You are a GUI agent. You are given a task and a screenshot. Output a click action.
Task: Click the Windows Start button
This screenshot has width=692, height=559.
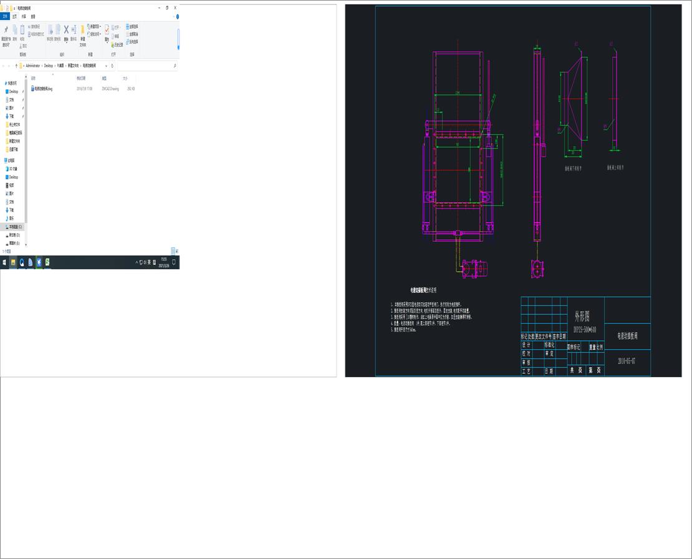point(4,262)
